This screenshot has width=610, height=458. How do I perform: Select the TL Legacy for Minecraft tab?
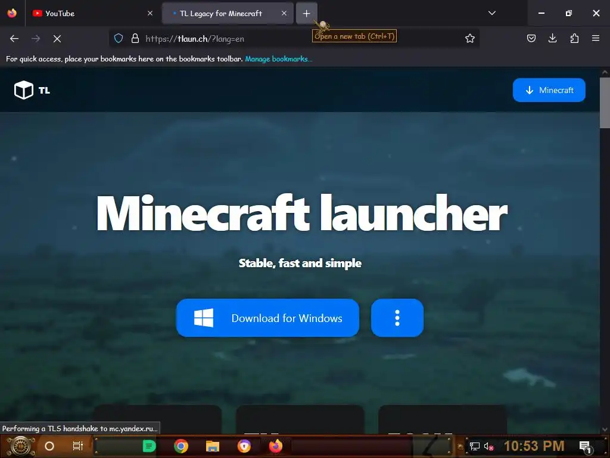point(228,13)
